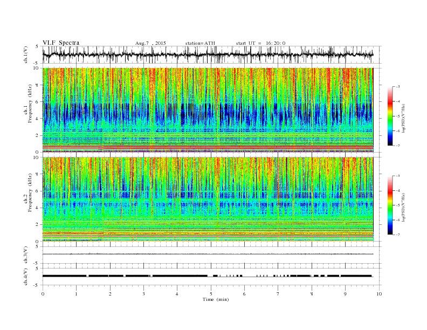
Task: Click time axis tick label "1"
Action: coord(76,294)
